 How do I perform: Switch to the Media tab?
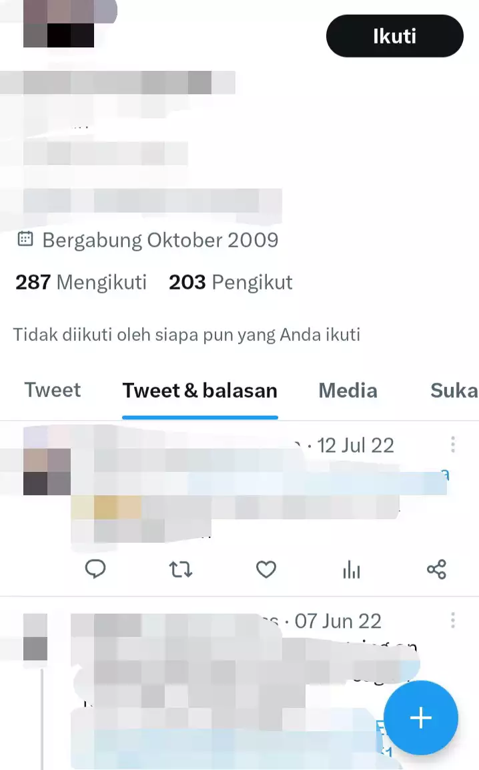[348, 391]
